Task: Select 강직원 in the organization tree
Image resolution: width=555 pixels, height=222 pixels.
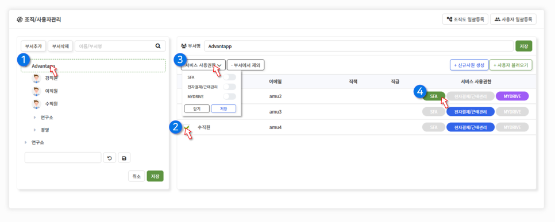Action: tap(51, 79)
